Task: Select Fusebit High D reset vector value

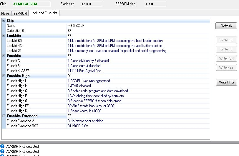Action: coord(138,111)
